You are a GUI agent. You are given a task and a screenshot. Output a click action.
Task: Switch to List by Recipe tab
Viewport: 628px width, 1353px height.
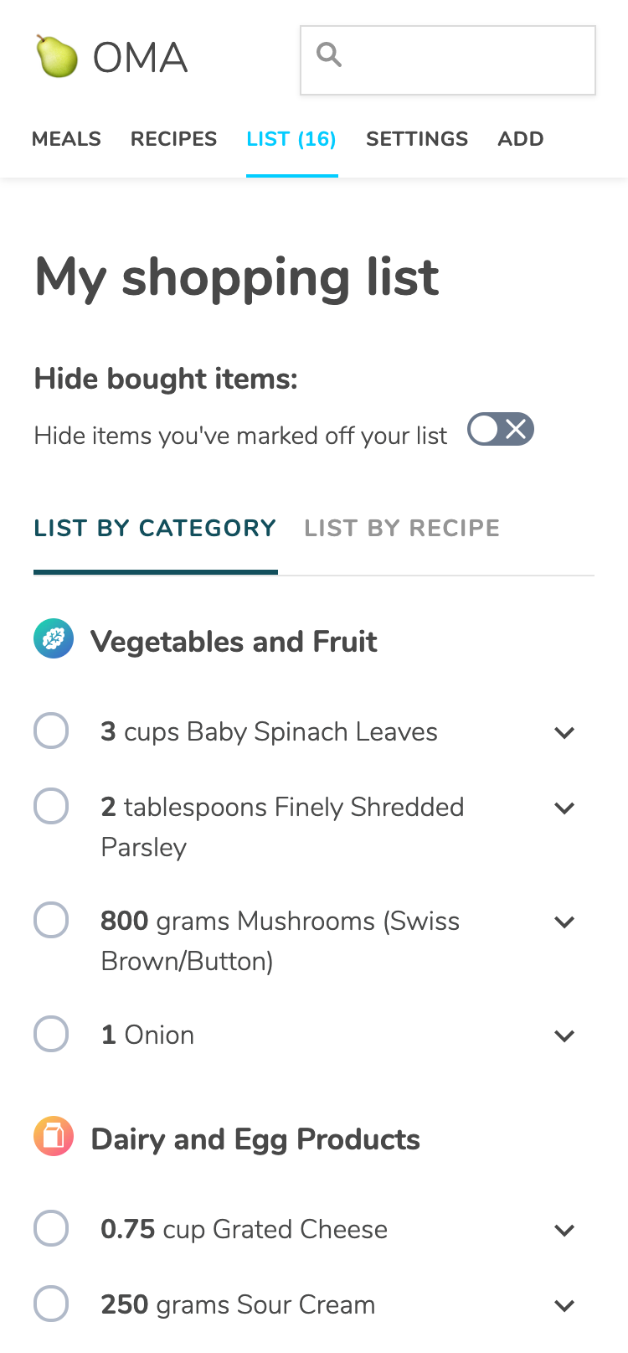[402, 528]
